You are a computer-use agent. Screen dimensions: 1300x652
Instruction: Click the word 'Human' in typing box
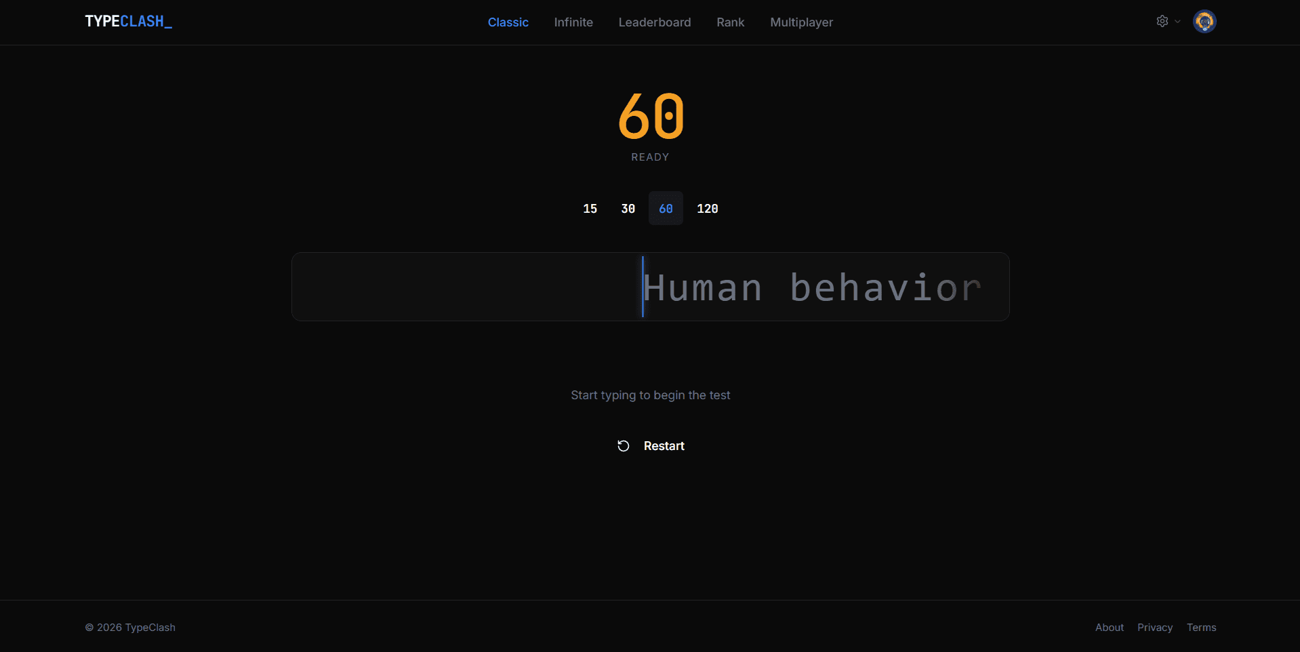click(x=703, y=288)
